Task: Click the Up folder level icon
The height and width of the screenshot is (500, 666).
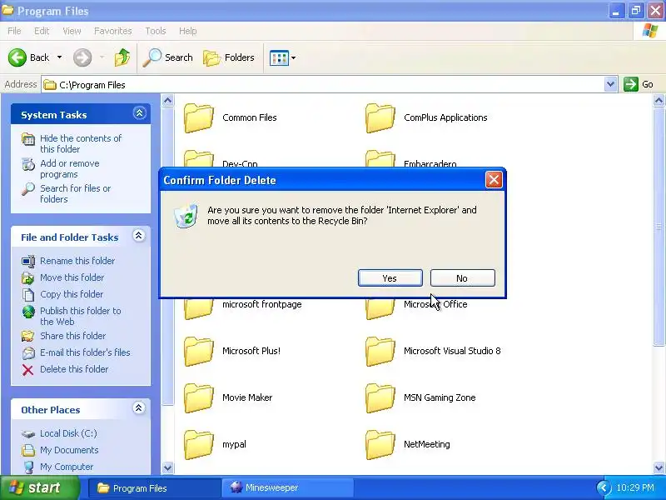Action: 122,57
